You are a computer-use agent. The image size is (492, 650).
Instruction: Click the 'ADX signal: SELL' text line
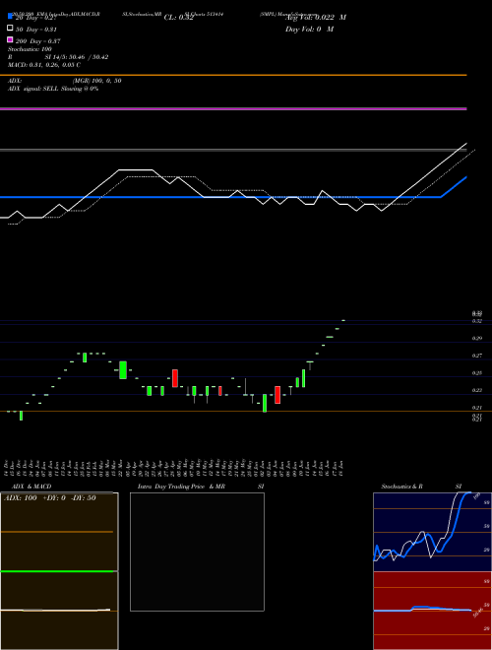tap(53, 89)
